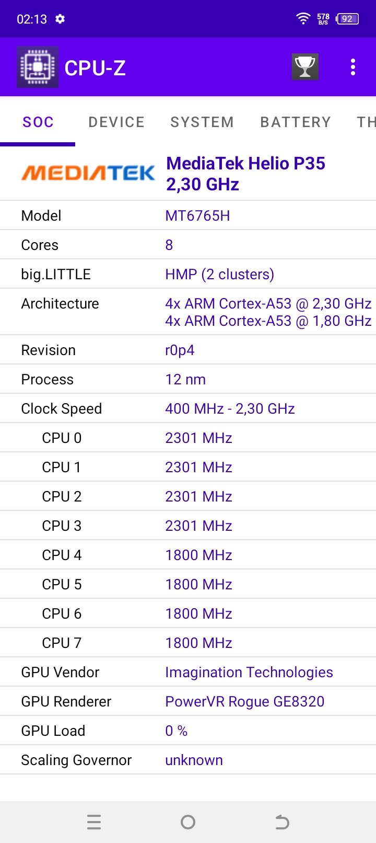This screenshot has height=843, width=376.
Task: Tap the Scaling Governor unknown value
Action: (194, 760)
